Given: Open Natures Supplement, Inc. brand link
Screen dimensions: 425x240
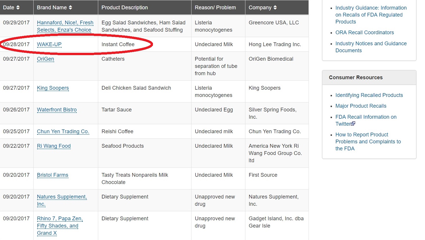Looking at the screenshot, I should (x=62, y=200).
